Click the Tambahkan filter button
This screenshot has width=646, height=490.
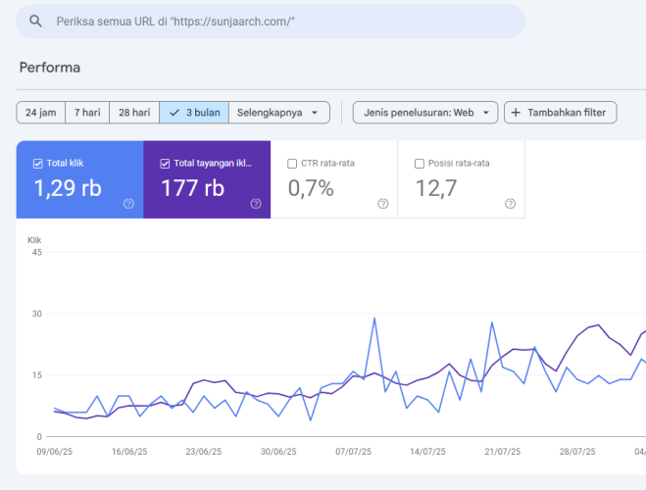(561, 113)
